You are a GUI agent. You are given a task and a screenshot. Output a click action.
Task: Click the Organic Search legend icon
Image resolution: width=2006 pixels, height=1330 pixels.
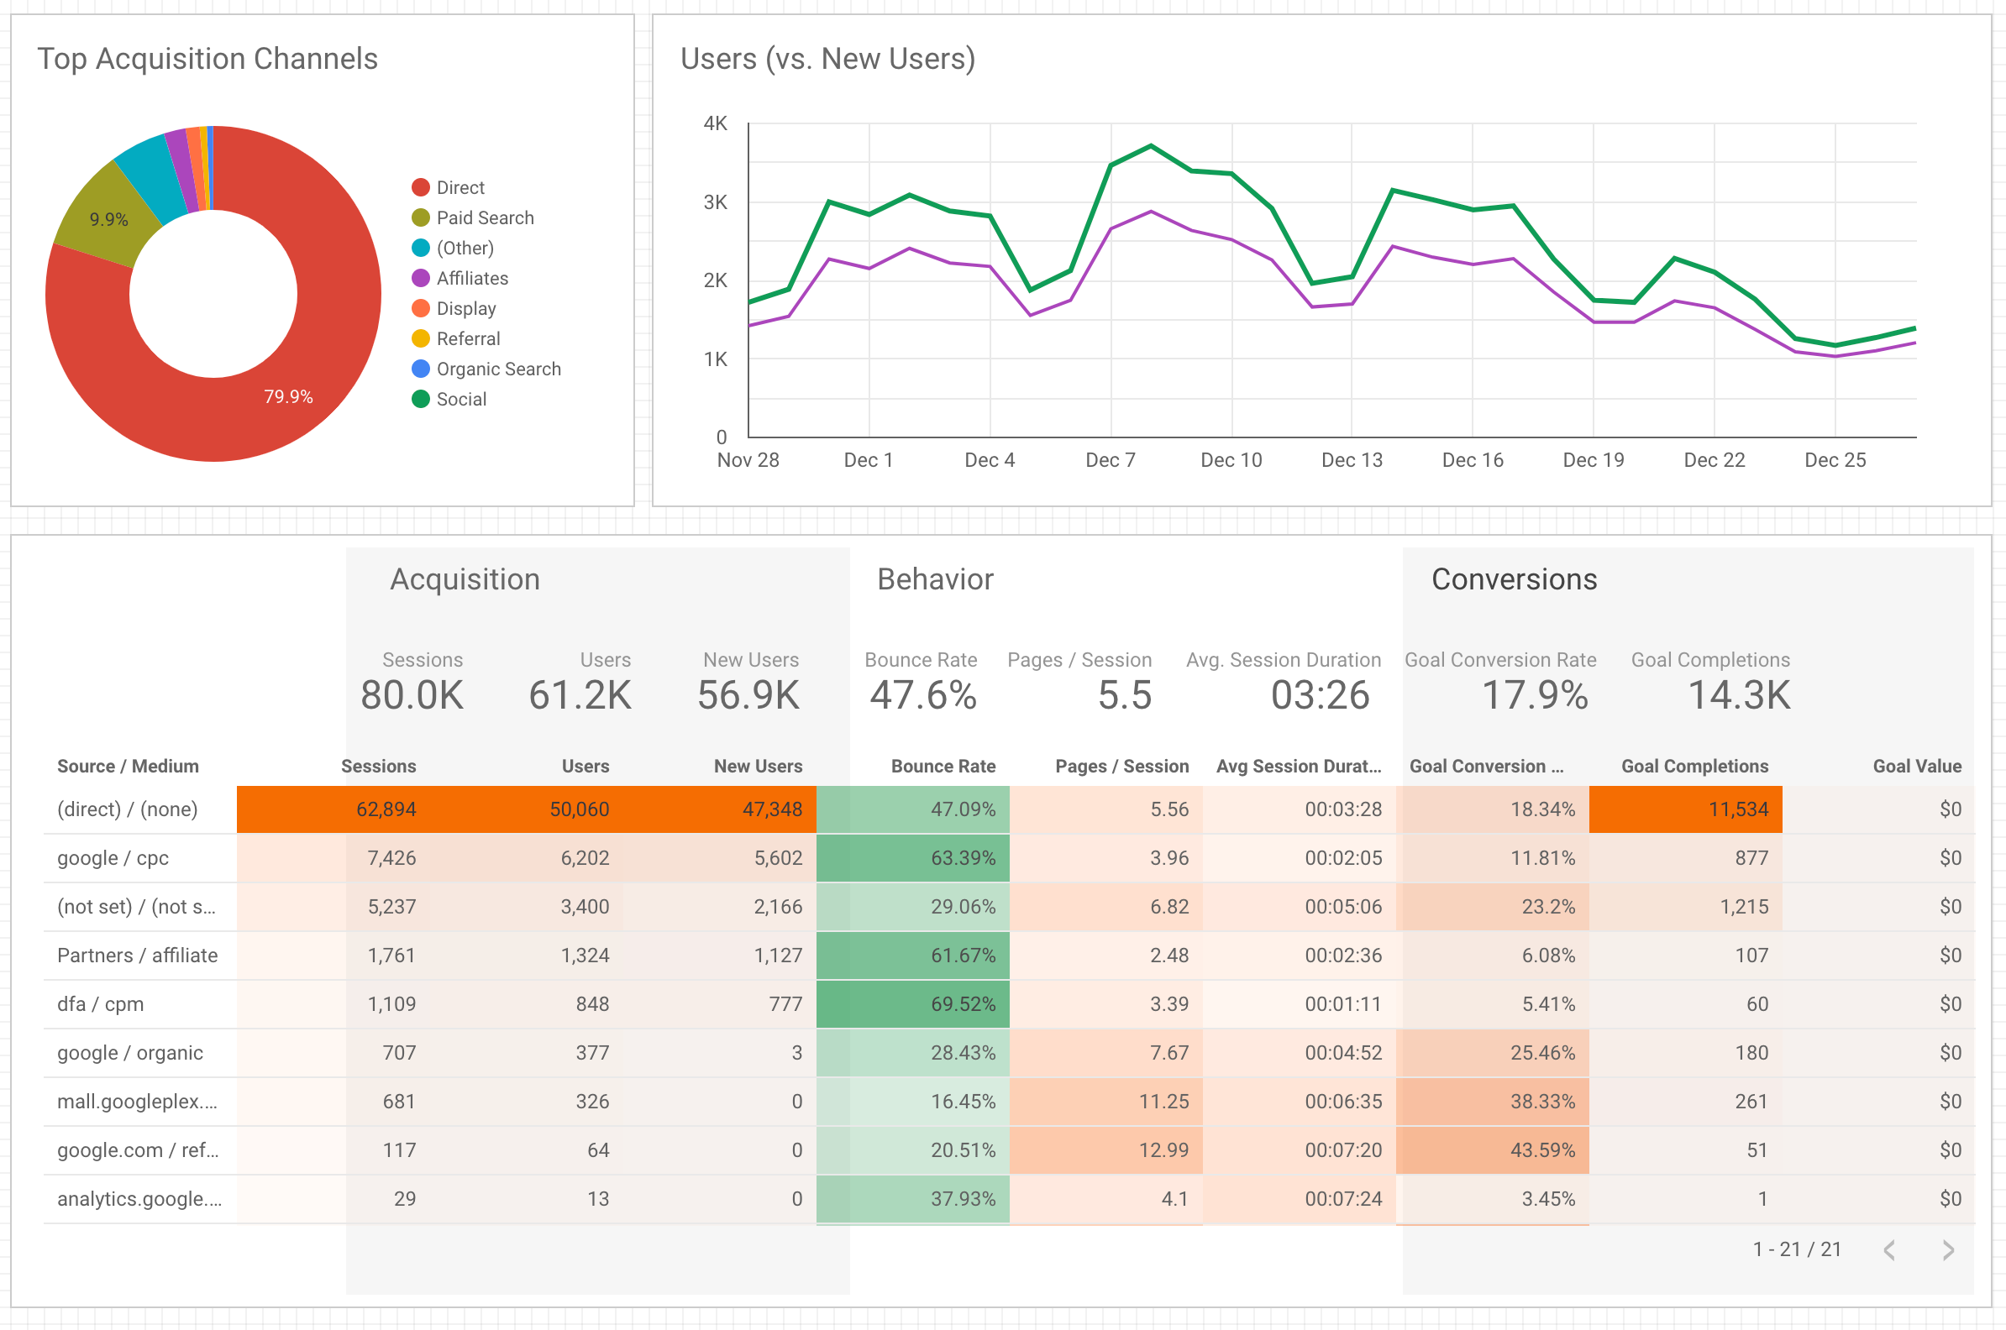coord(422,368)
